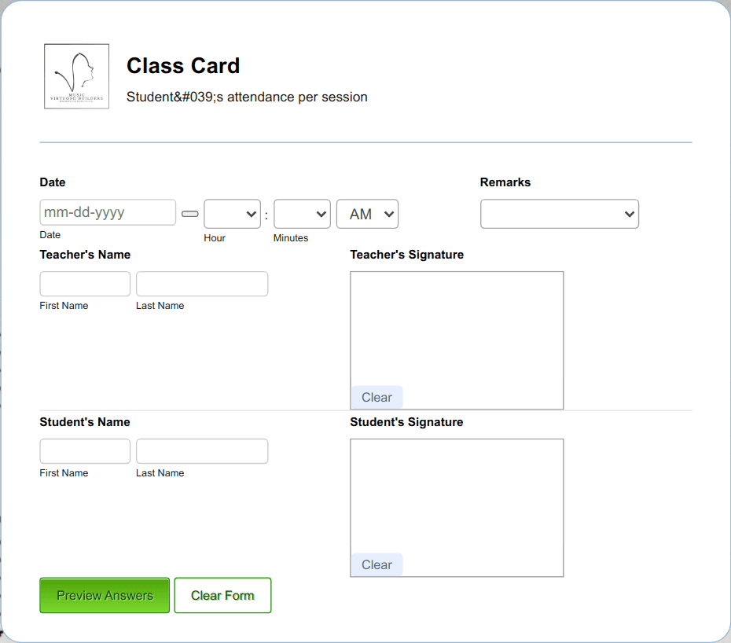Open the Minutes selection dropdown
The image size is (731, 643).
point(302,214)
